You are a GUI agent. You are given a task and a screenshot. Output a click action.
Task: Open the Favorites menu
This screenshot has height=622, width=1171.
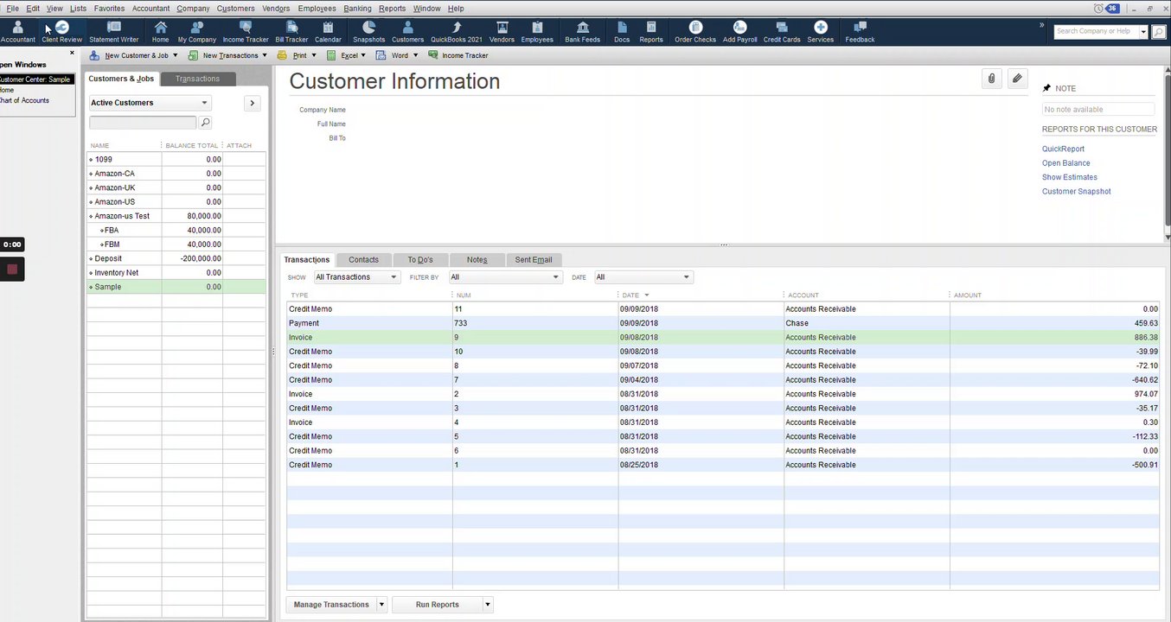(109, 9)
